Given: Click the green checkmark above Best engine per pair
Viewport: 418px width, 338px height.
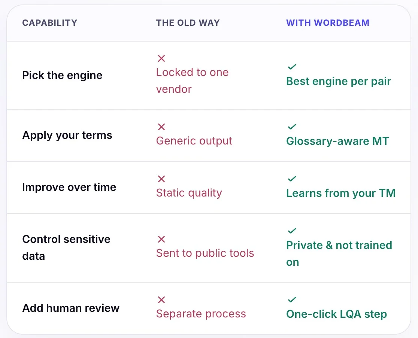Looking at the screenshot, I should [x=292, y=67].
